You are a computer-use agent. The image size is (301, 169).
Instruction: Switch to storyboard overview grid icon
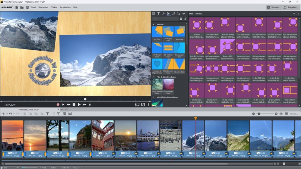click(286, 114)
